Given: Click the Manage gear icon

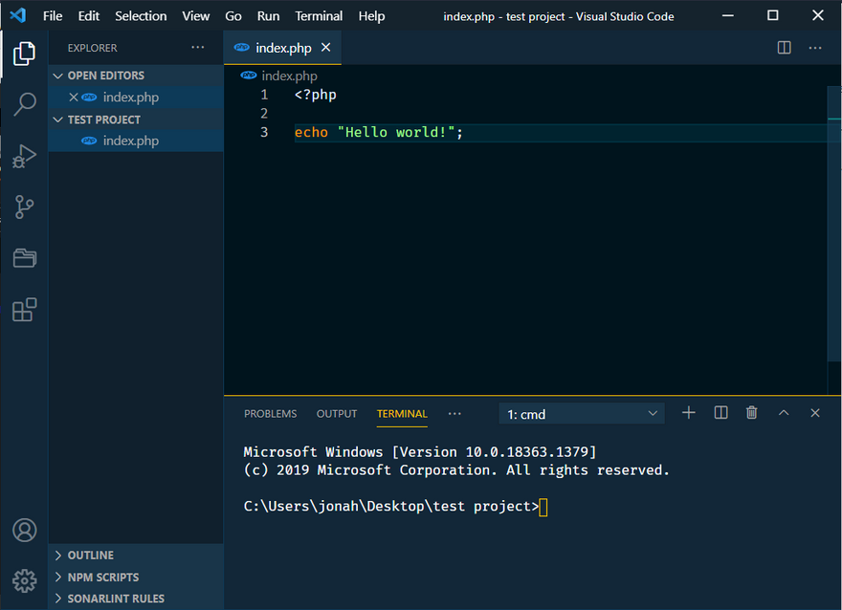Looking at the screenshot, I should click(x=25, y=579).
